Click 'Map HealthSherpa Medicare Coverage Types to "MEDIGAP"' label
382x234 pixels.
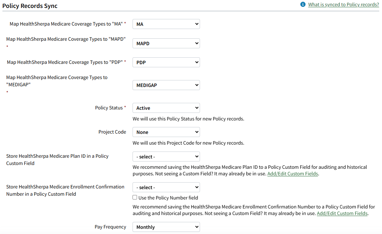tap(57, 81)
